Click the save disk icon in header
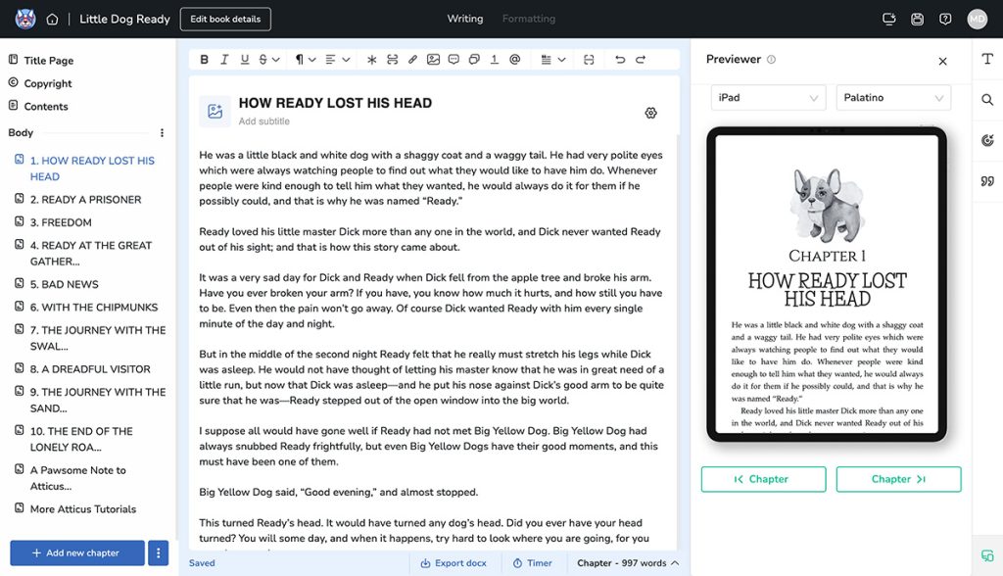This screenshot has height=576, width=1003. [917, 20]
